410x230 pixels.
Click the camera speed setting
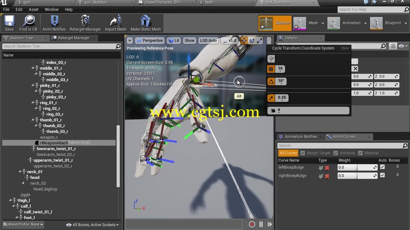(x=309, y=110)
